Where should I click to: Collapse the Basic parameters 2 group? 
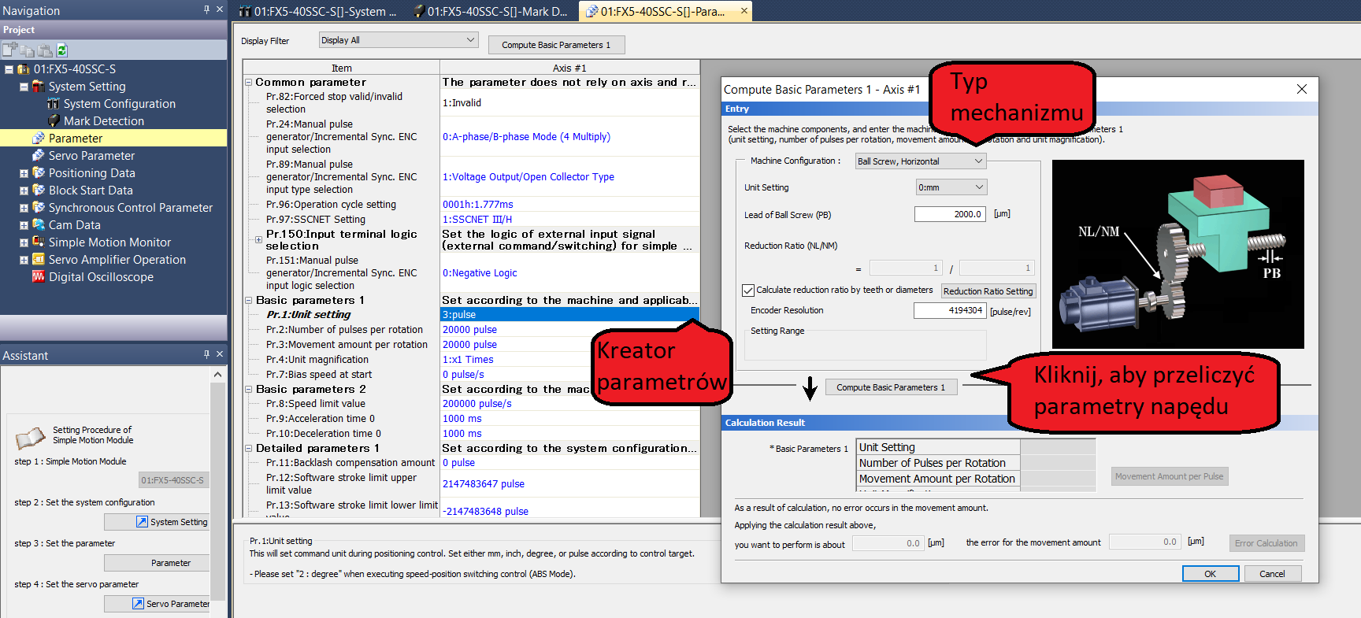(249, 389)
